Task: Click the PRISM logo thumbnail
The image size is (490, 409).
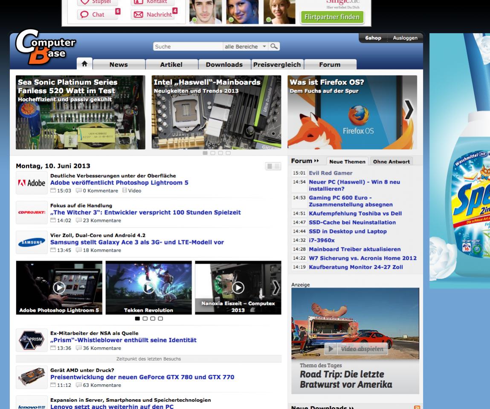Action: 32,340
